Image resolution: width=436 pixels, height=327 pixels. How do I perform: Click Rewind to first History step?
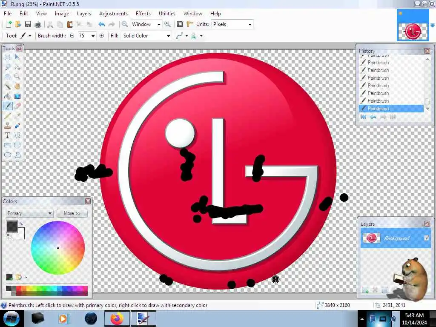point(363,117)
